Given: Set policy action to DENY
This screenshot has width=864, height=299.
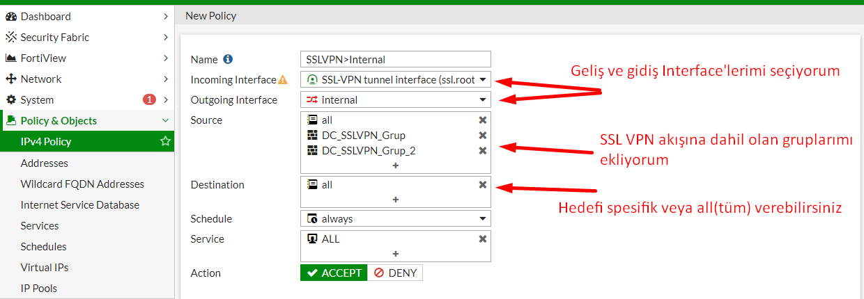Looking at the screenshot, I should coord(395,273).
